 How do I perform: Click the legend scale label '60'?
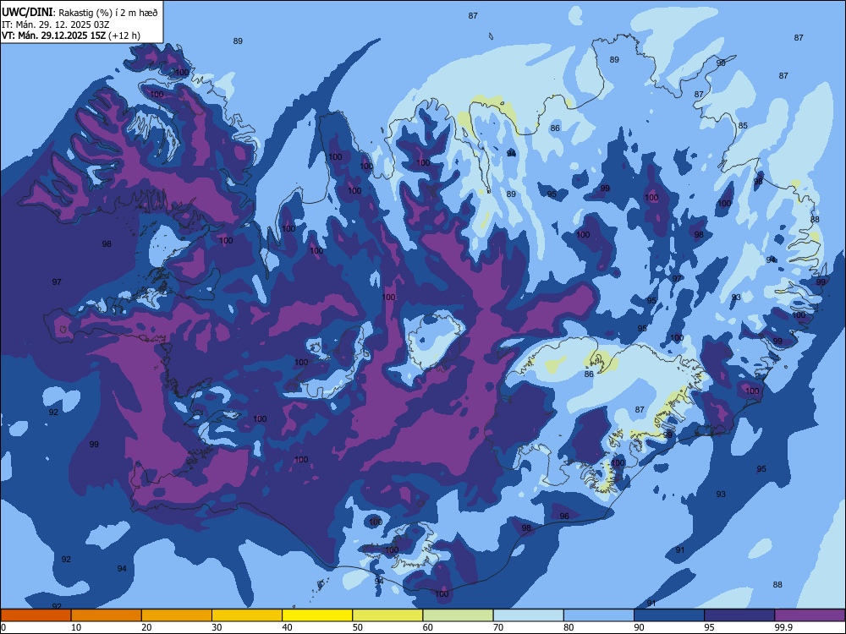[428, 627]
